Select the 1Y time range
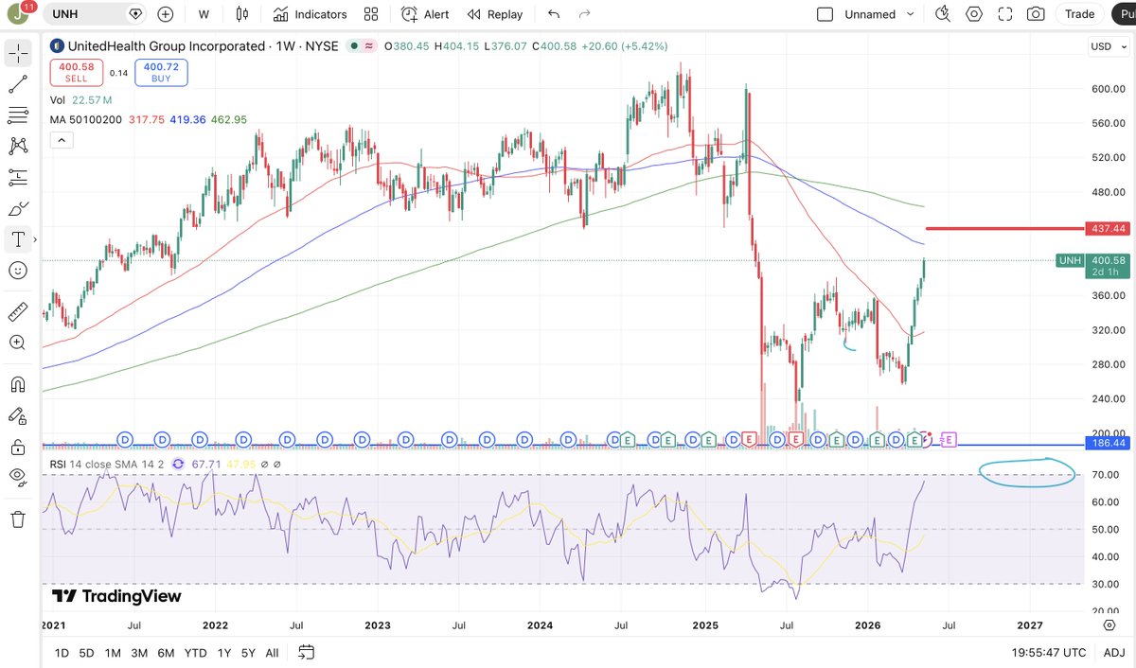The height and width of the screenshot is (668, 1136). pos(224,652)
